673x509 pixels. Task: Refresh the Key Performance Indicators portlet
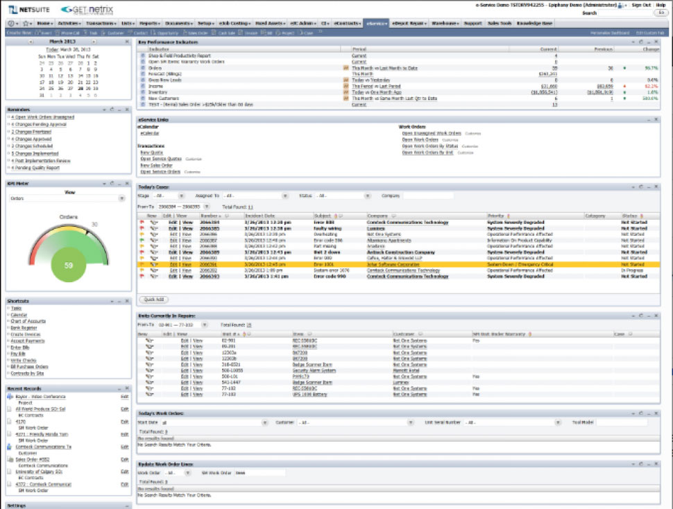pyautogui.click(x=641, y=42)
